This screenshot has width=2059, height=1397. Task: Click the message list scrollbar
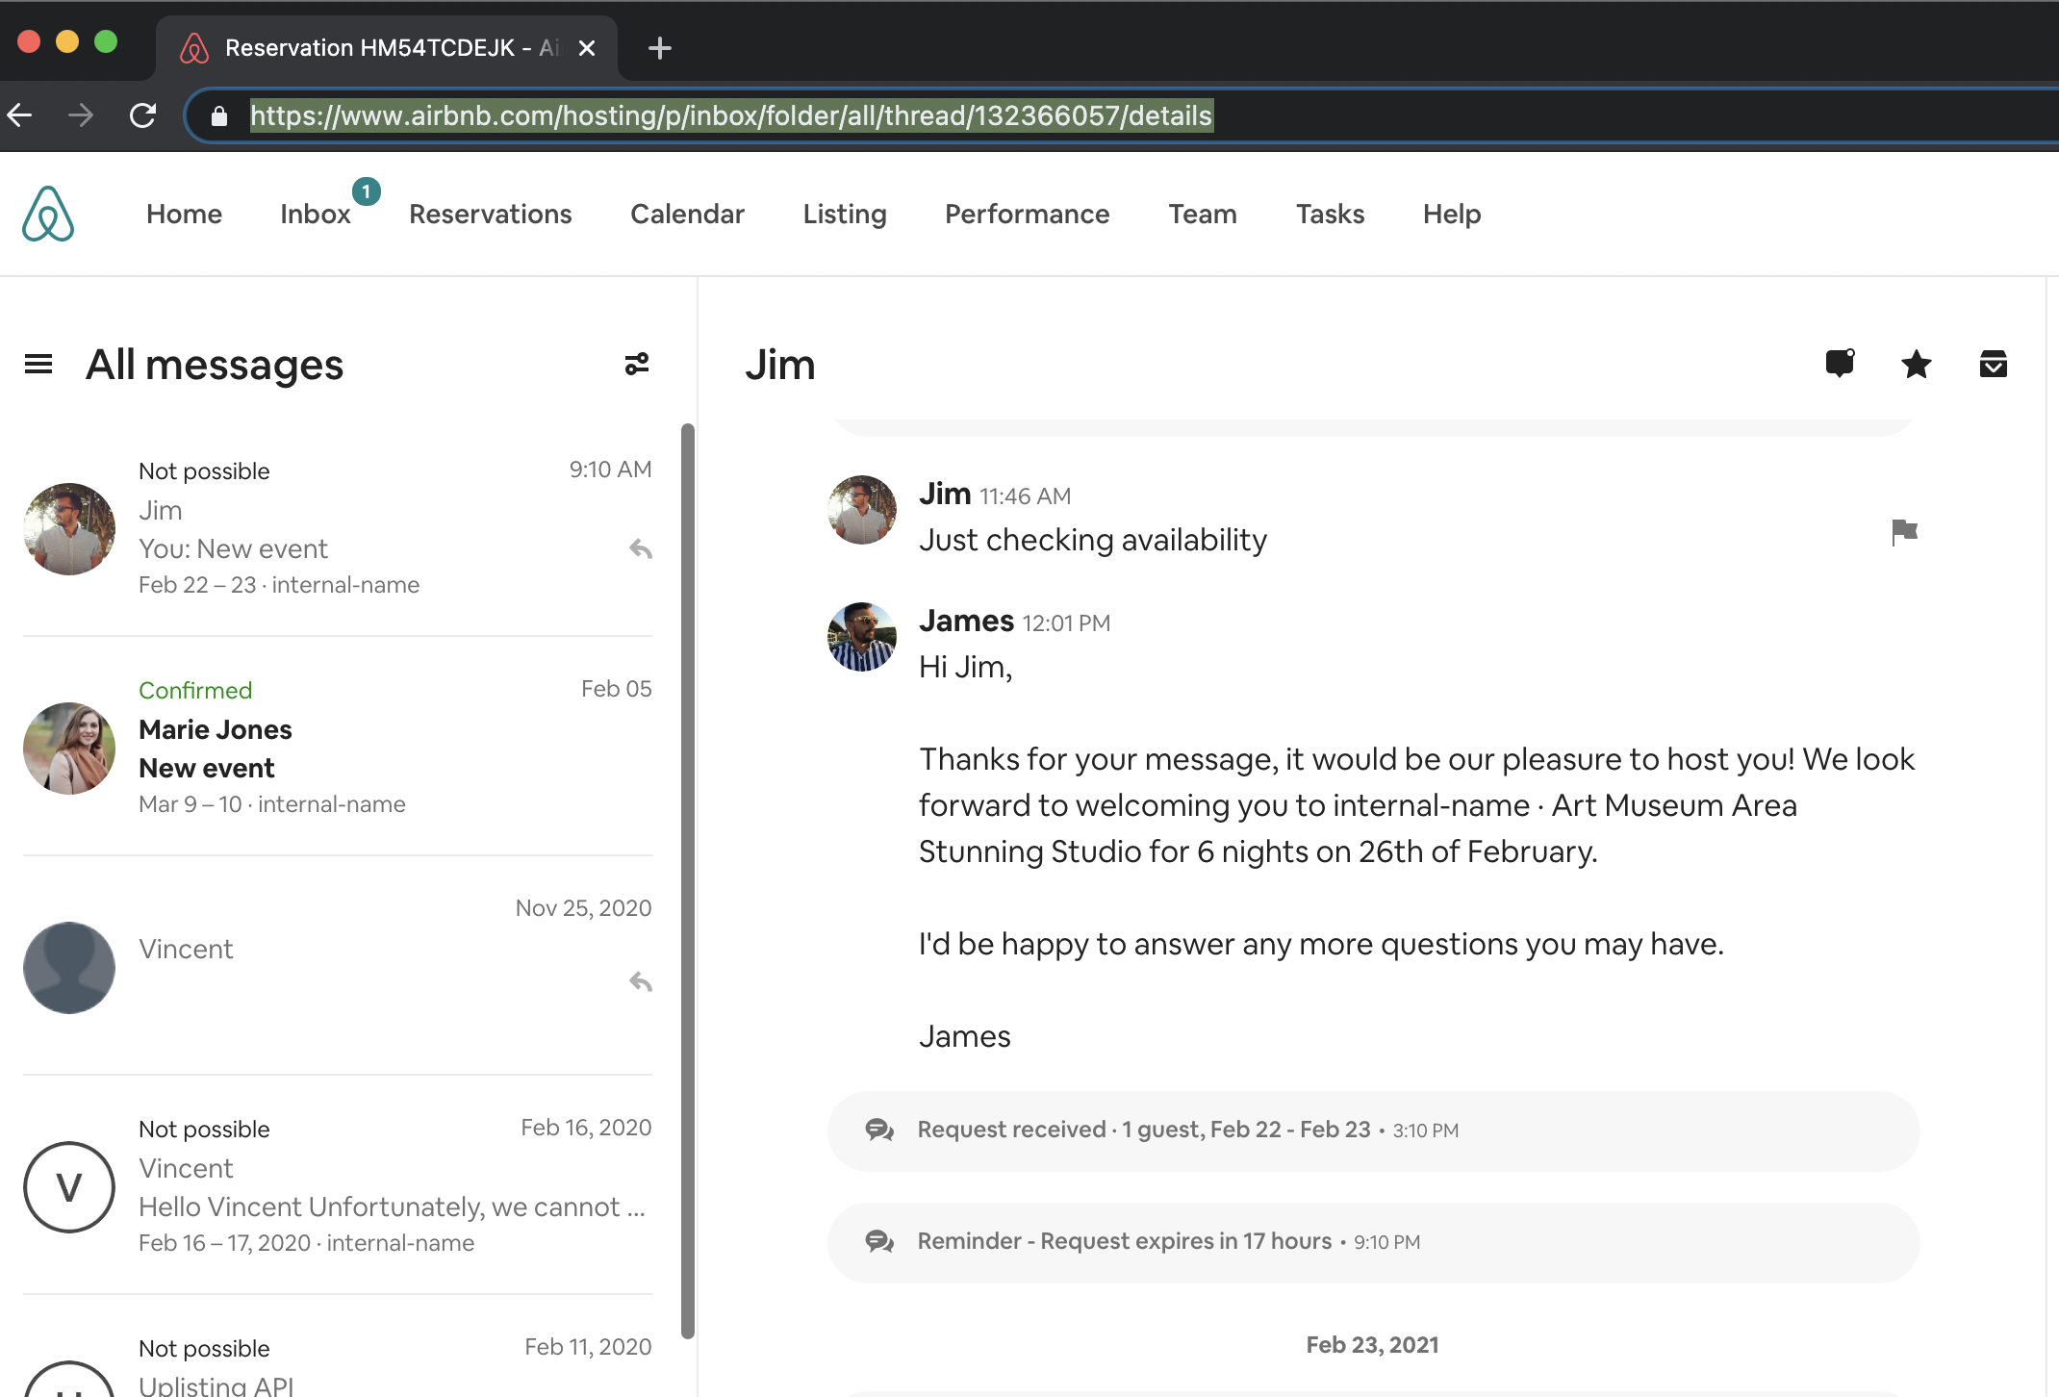[x=687, y=879]
